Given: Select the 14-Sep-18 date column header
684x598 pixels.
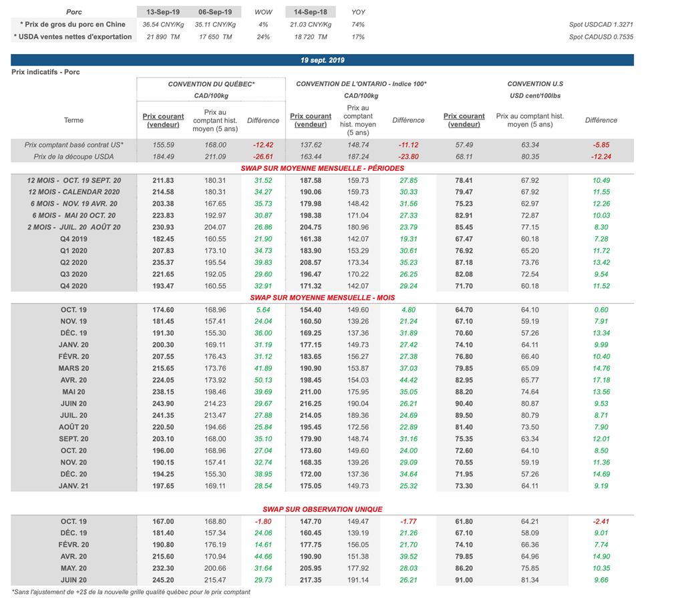Looking at the screenshot, I should (x=309, y=12).
